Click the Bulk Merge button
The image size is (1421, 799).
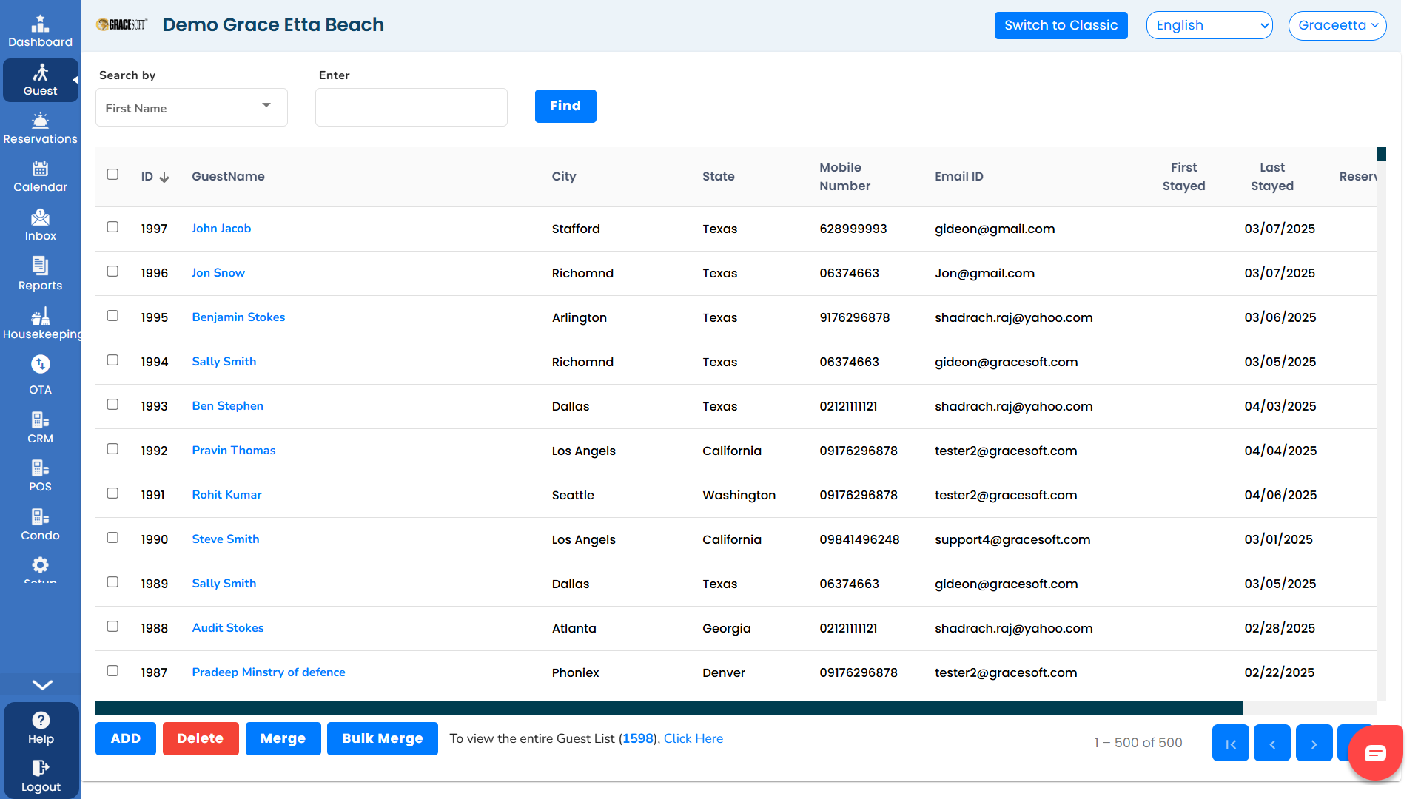click(382, 738)
